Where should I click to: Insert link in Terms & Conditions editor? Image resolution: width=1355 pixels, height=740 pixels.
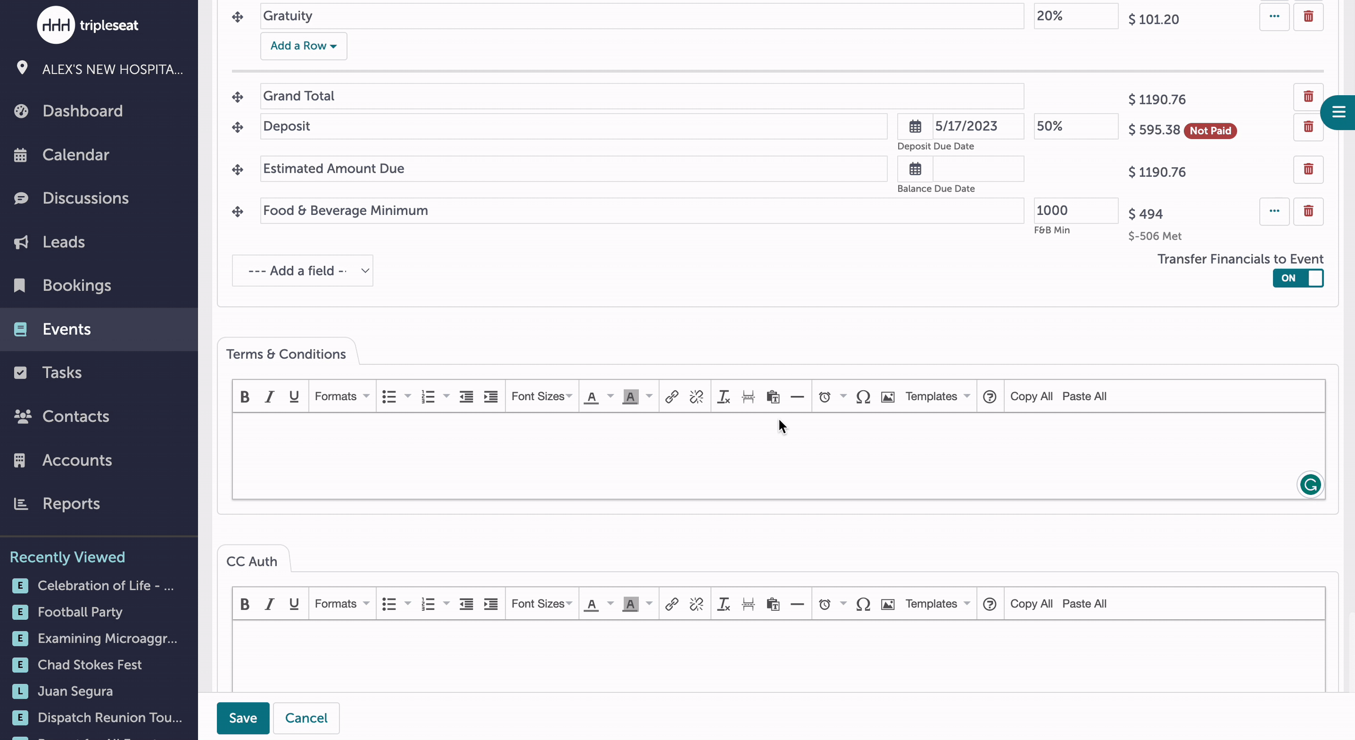[x=672, y=396]
